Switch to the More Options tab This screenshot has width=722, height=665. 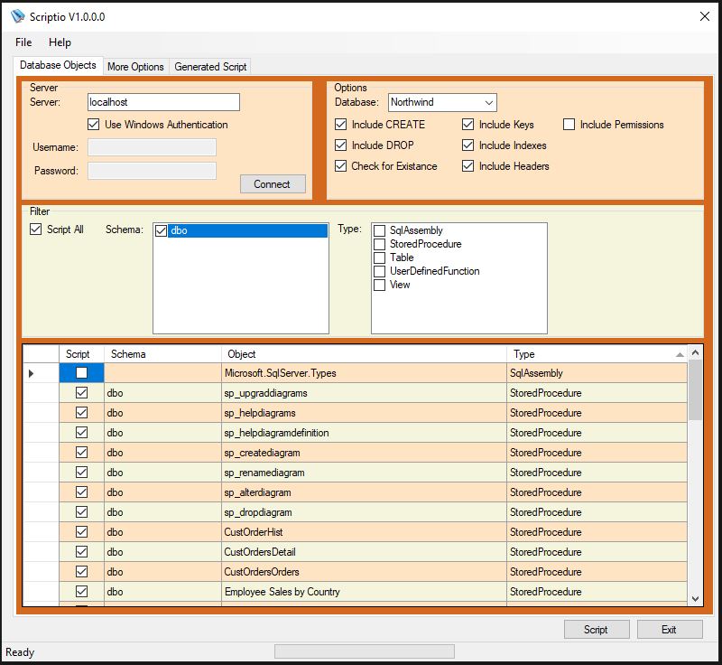click(x=135, y=67)
